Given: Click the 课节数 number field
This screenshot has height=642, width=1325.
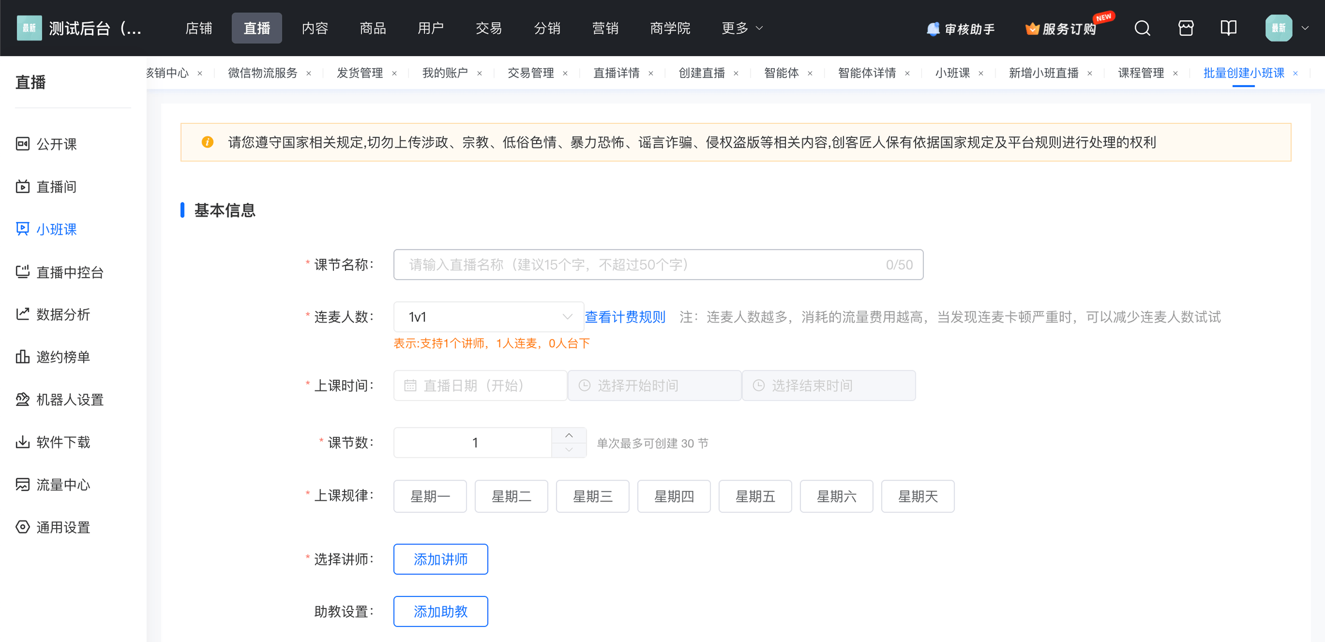Looking at the screenshot, I should tap(473, 442).
